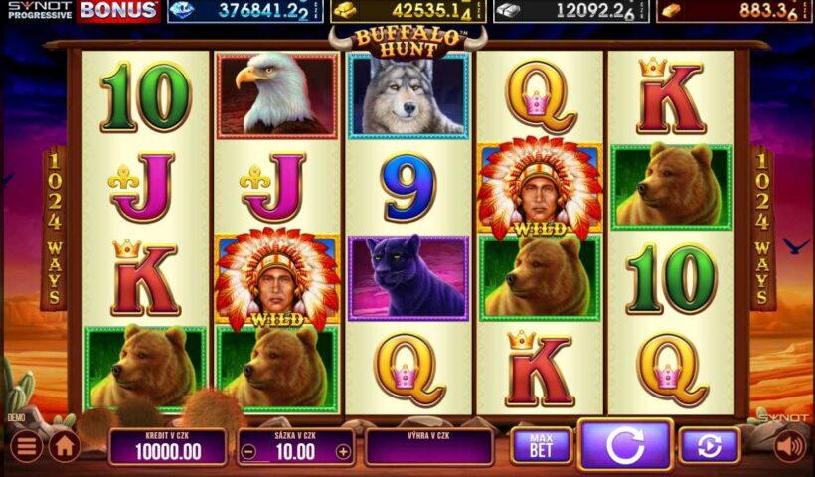Toggle autoplay with the looping arrows button
The image size is (815, 477).
(710, 446)
